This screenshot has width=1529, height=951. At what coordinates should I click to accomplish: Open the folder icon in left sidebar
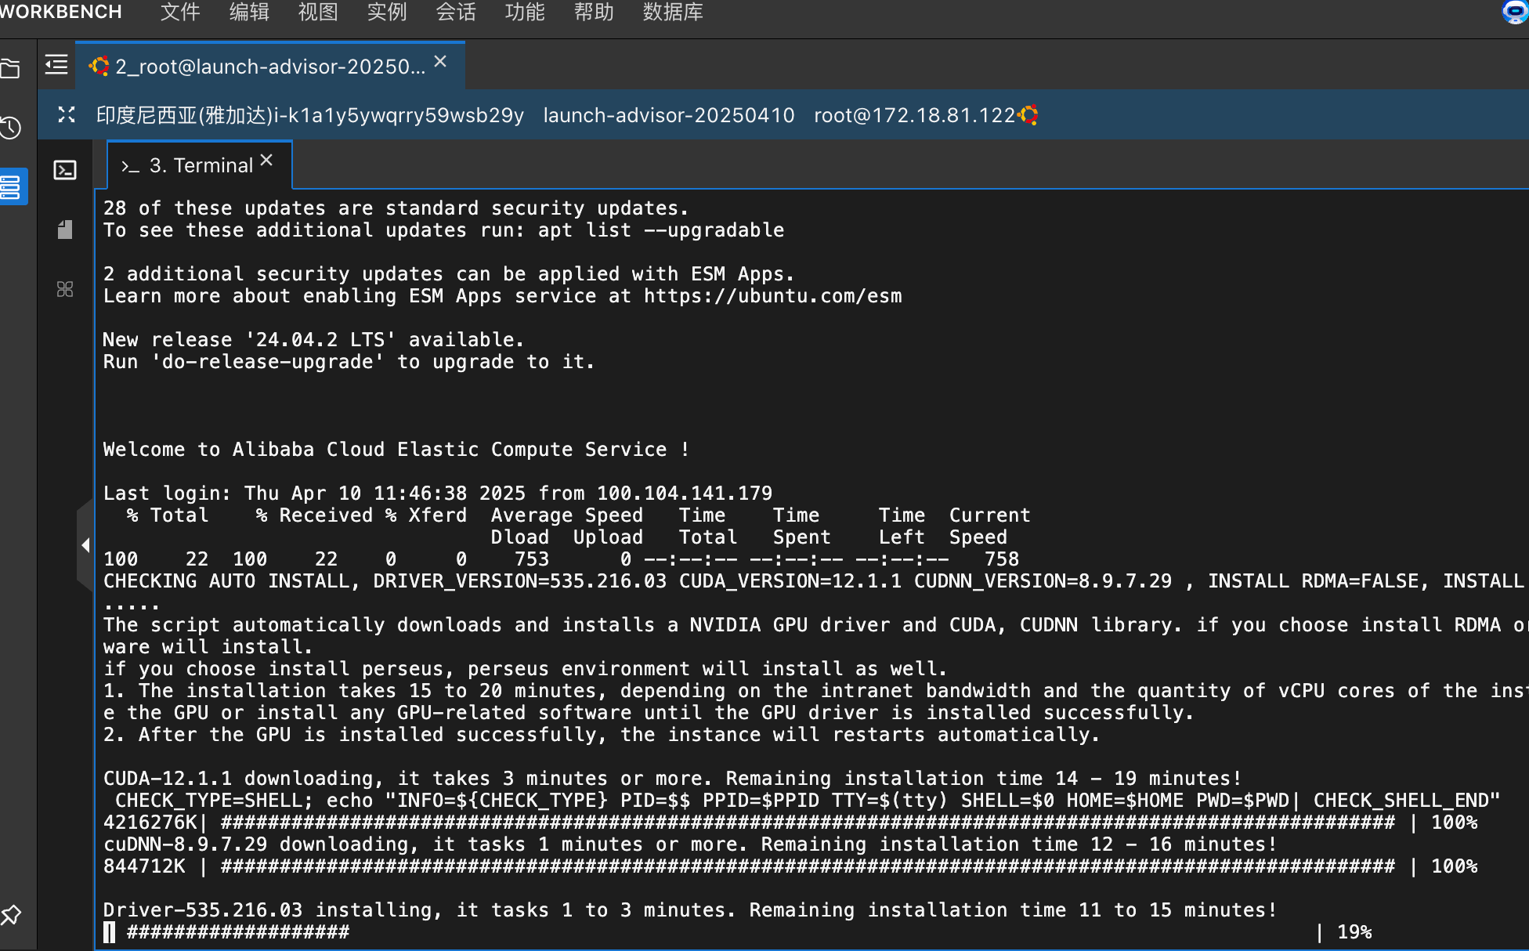11,69
